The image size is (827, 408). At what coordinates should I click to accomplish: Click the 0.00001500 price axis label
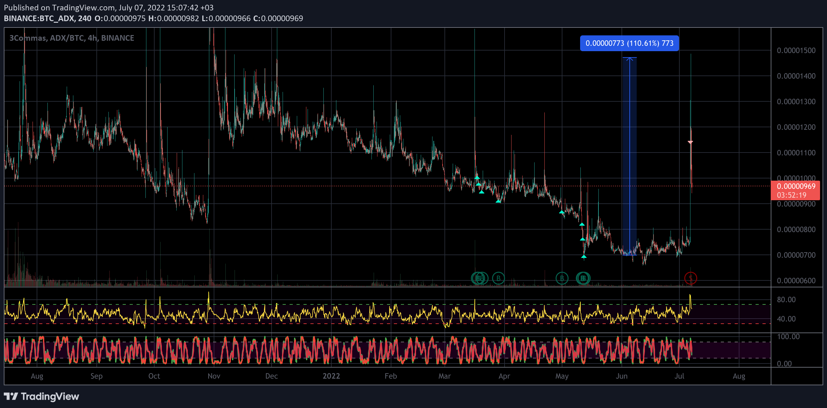click(796, 50)
